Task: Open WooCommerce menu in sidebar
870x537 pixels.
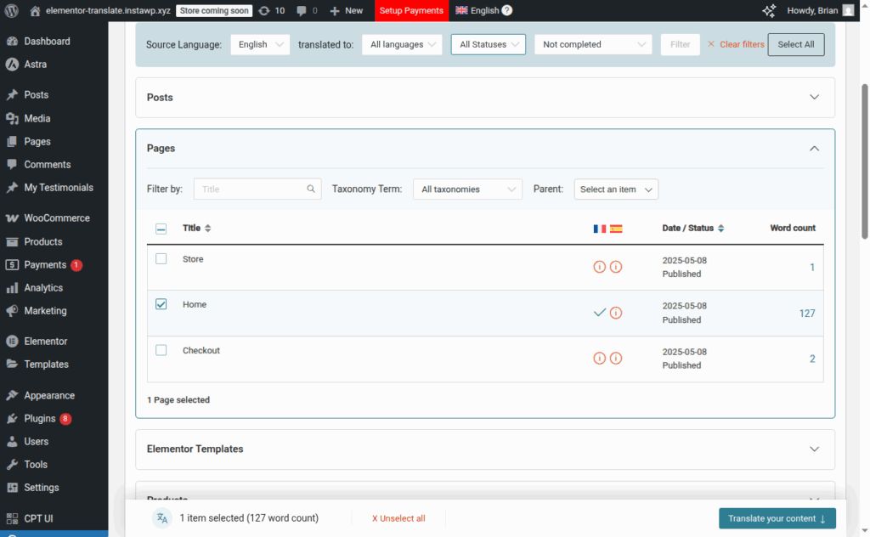Action: 57,218
